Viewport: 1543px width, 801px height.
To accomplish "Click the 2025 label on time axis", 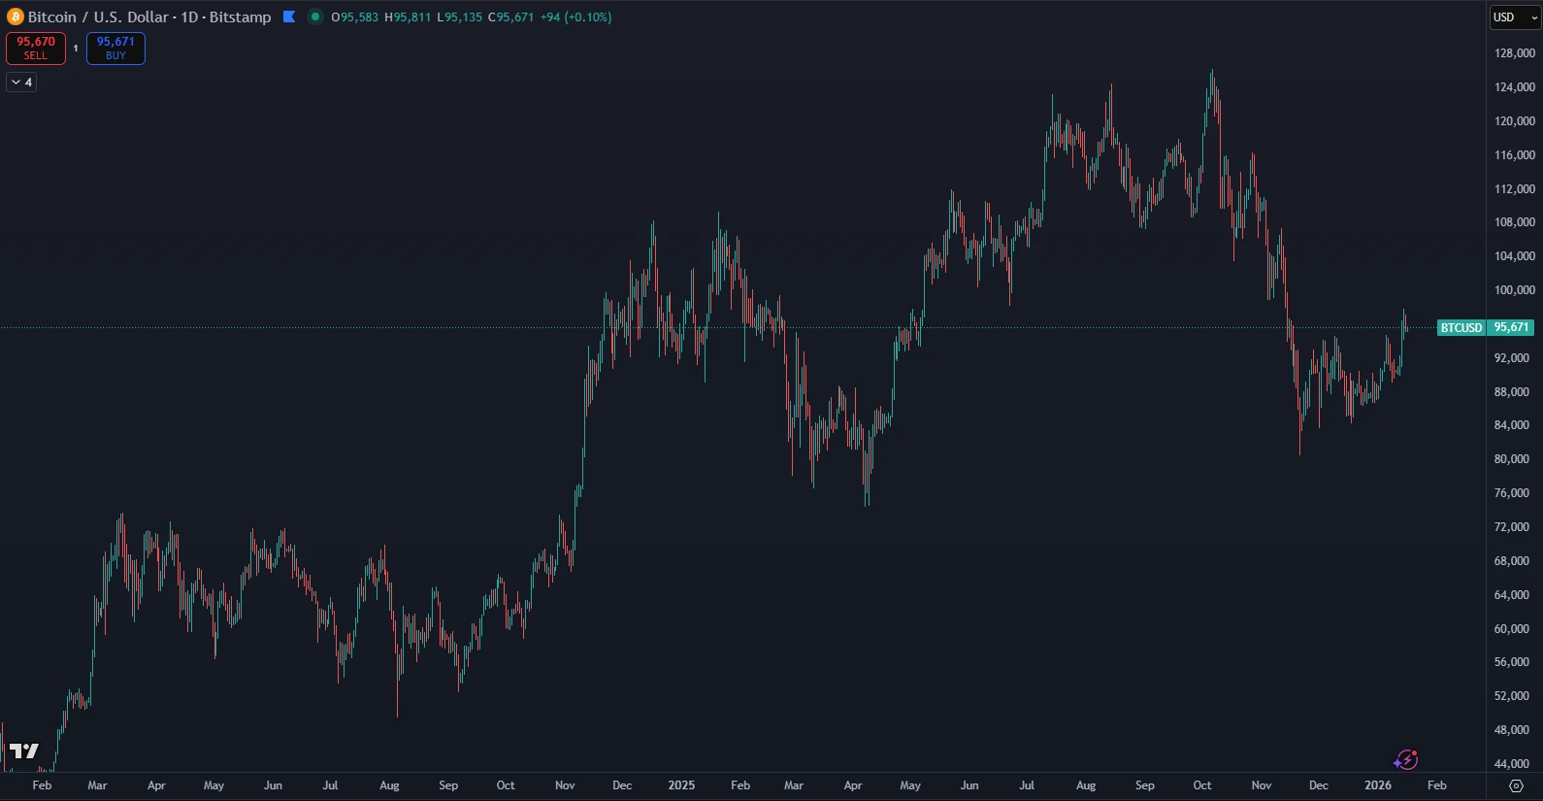I will (681, 785).
